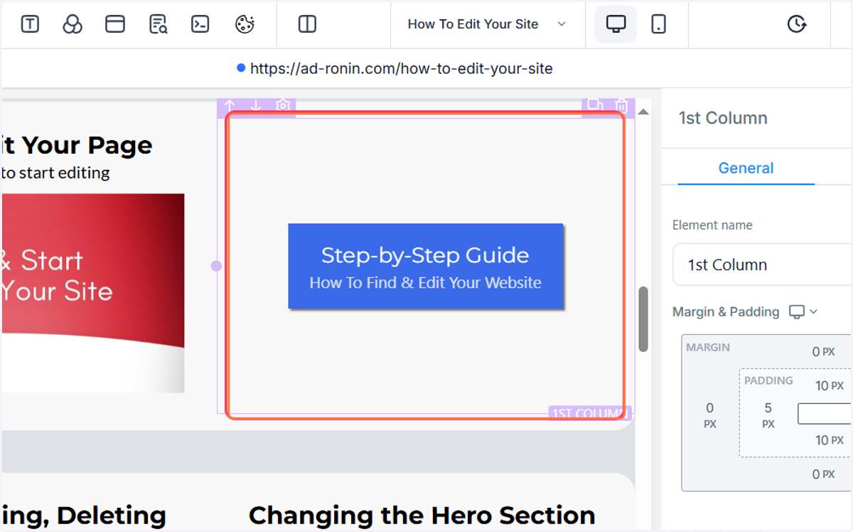The height and width of the screenshot is (532, 853).
Task: Click the canvas vertical scrollbar thumb
Action: [x=643, y=319]
